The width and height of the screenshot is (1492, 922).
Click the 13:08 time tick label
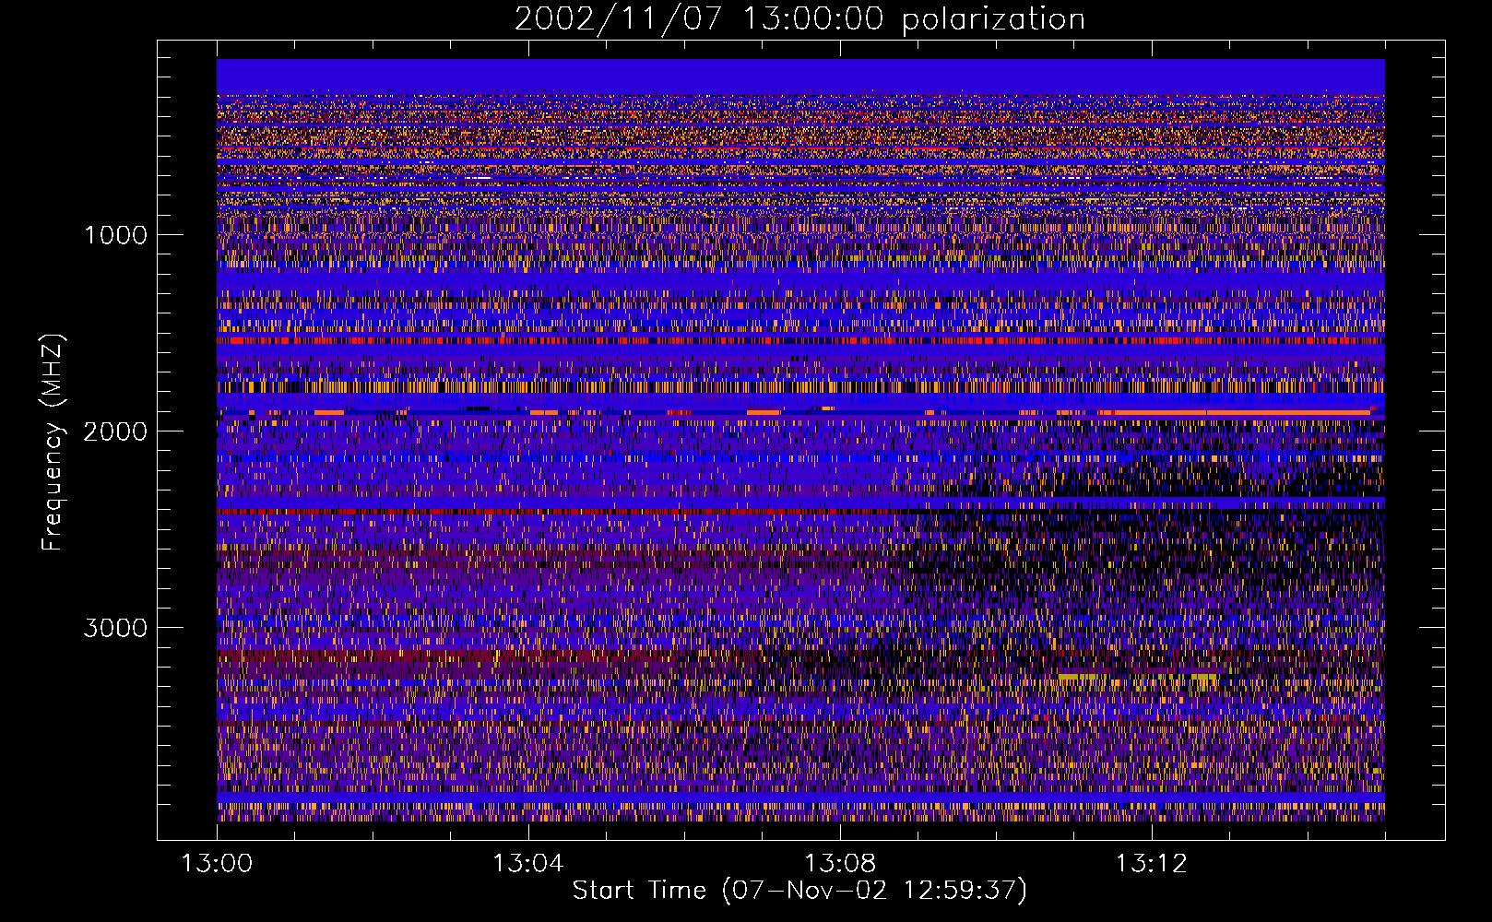(840, 864)
